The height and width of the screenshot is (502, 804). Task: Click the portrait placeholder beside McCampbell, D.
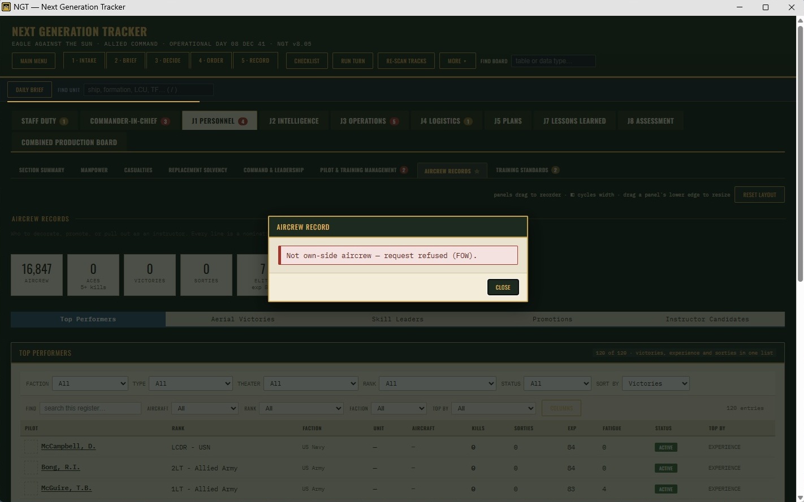pos(31,447)
